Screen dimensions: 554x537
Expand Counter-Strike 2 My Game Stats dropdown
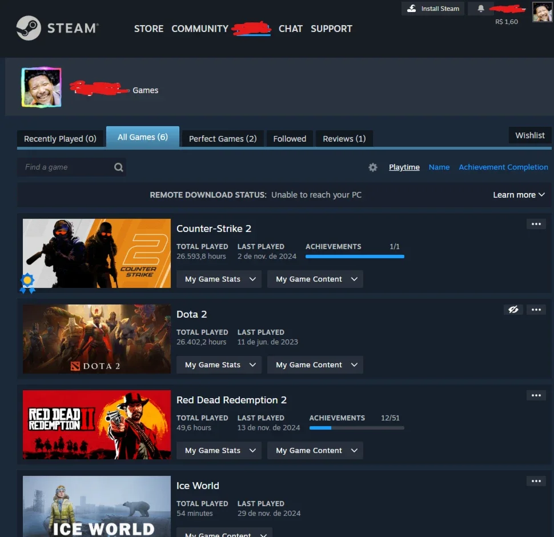click(x=219, y=279)
